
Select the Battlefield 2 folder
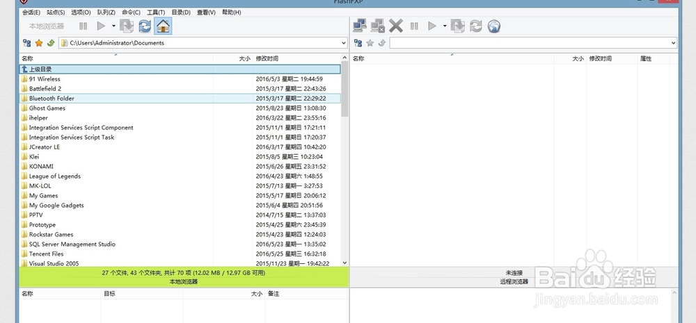180,89
